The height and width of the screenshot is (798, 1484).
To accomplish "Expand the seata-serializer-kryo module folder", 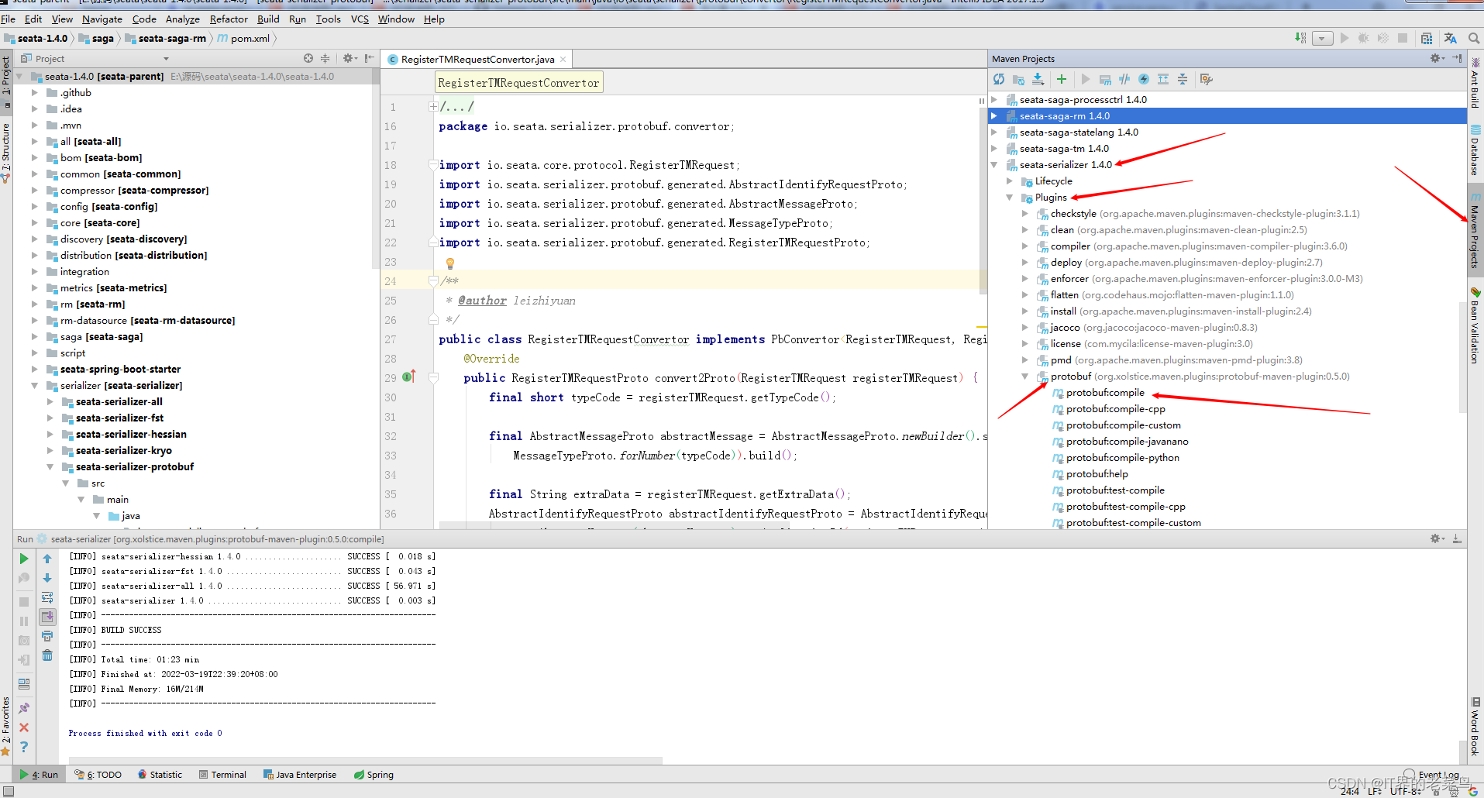I will 50,451.
